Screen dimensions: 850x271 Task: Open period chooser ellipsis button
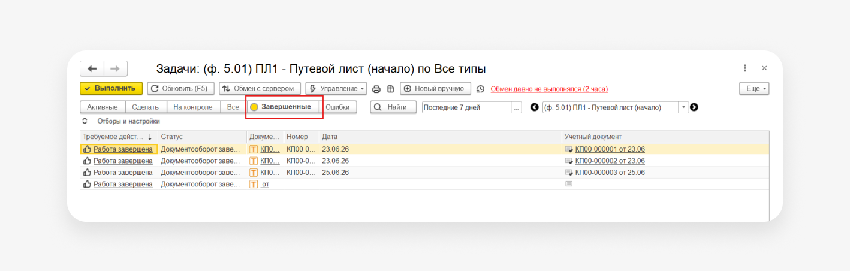[517, 107]
